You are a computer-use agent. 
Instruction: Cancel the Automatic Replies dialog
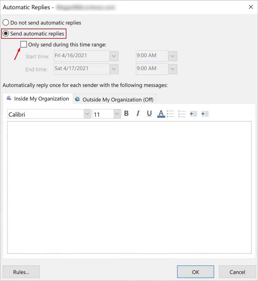[237, 272]
